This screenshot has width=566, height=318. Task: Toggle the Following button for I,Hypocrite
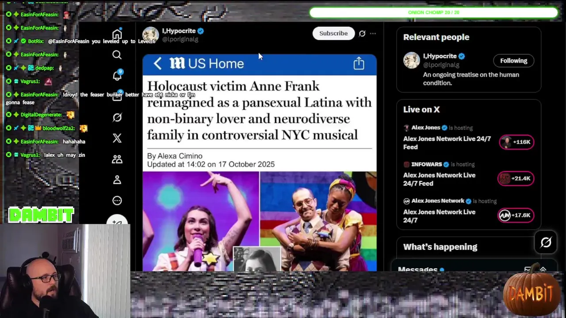[513, 61]
